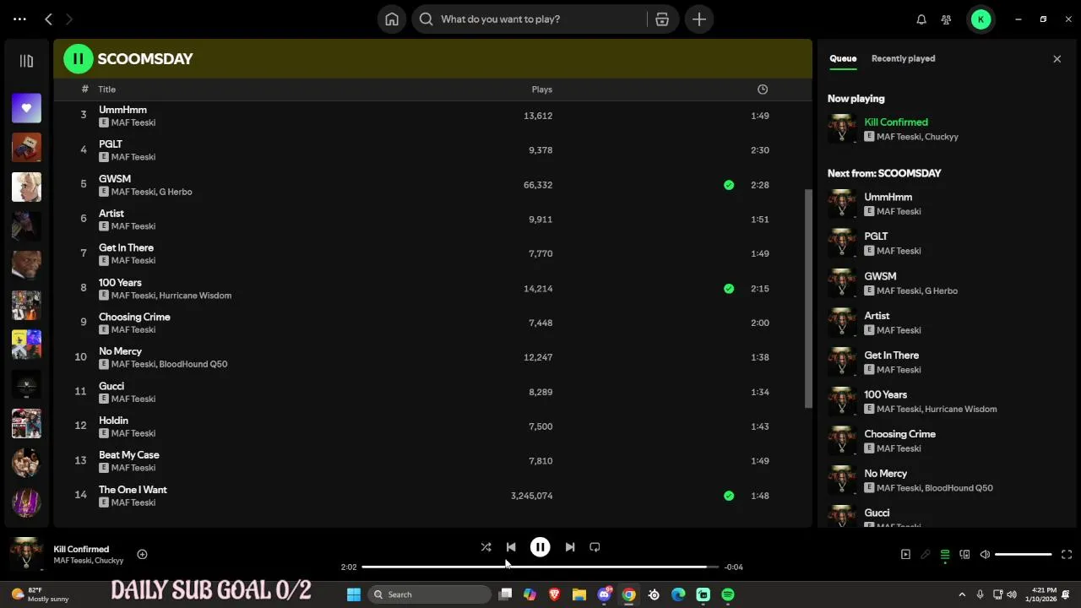Open the Friend Activity icon
The width and height of the screenshot is (1081, 608).
click(947, 19)
